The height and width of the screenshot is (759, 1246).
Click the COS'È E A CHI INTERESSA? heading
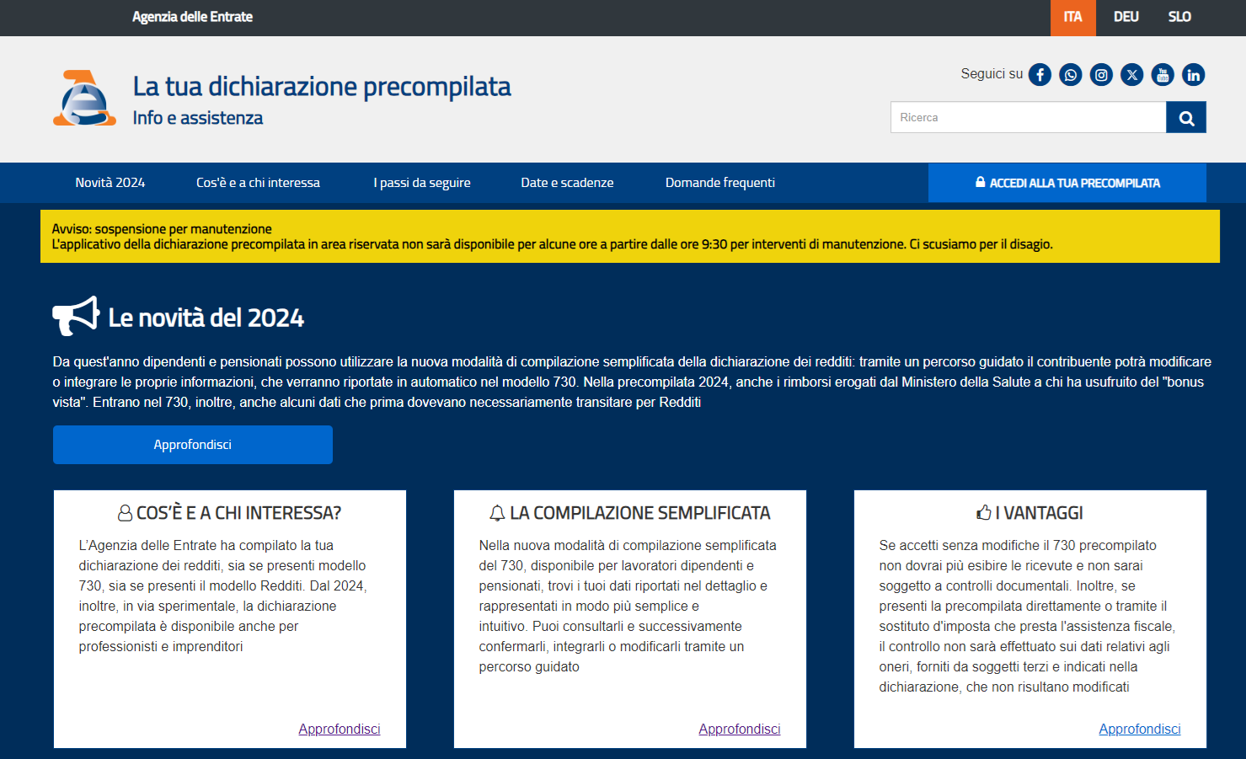tap(238, 513)
